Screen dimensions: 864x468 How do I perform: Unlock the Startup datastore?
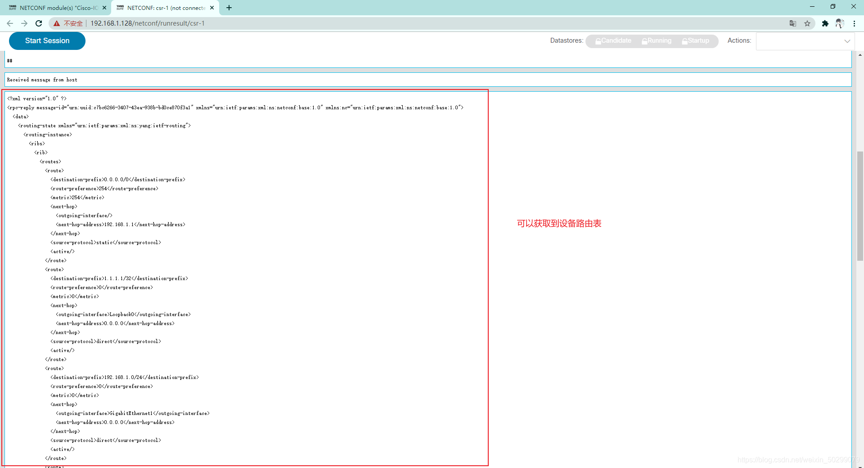pyautogui.click(x=695, y=41)
